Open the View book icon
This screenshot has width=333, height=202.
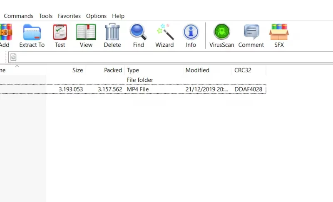tap(86, 32)
